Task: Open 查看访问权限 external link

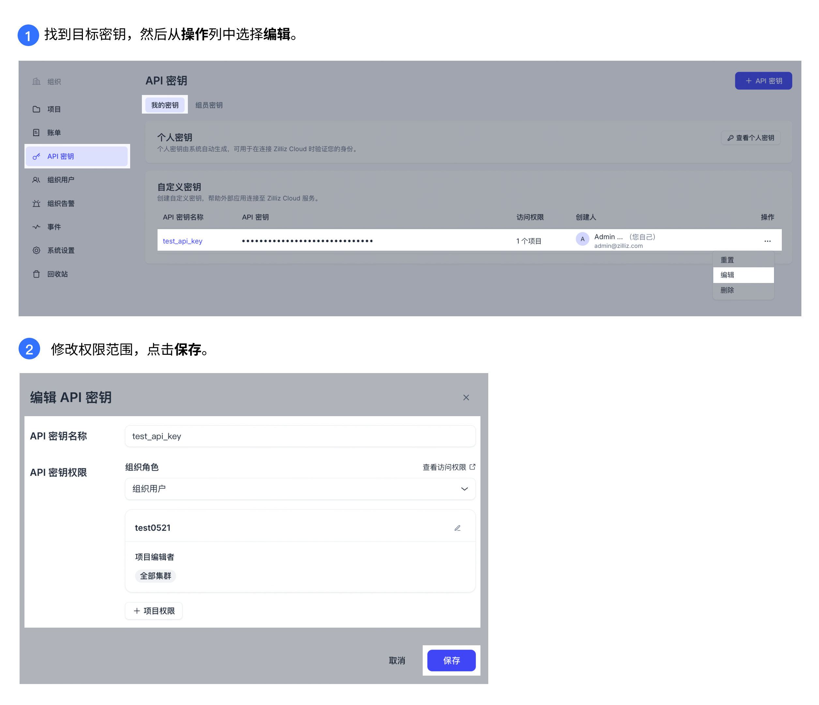Action: (x=448, y=467)
